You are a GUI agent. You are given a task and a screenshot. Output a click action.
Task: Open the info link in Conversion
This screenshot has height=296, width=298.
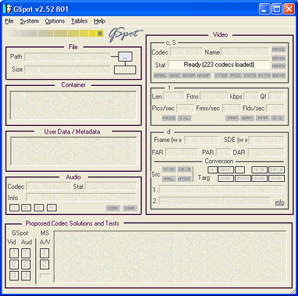(x=280, y=202)
